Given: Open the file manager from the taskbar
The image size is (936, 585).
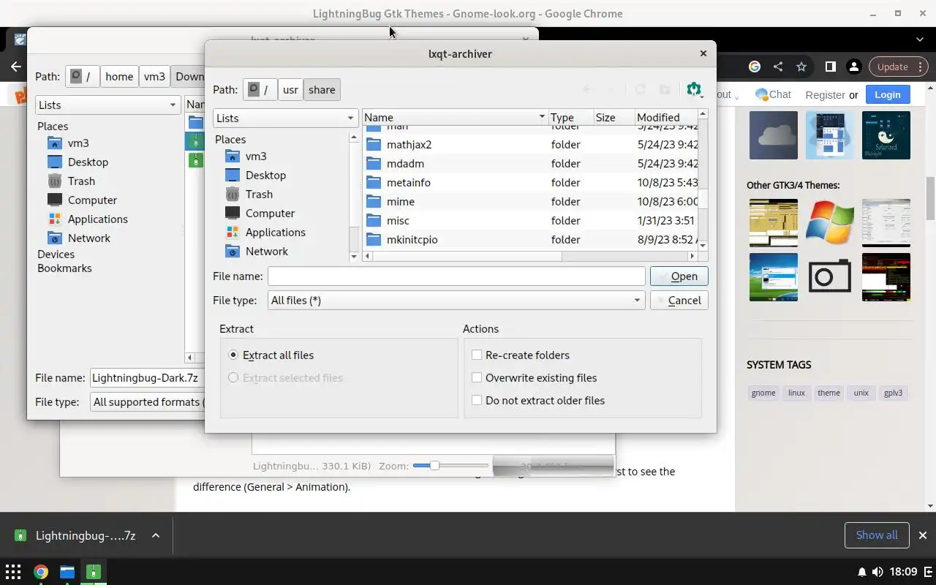Looking at the screenshot, I should tap(67, 572).
